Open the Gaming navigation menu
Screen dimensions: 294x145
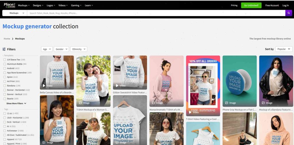pos(76,5)
